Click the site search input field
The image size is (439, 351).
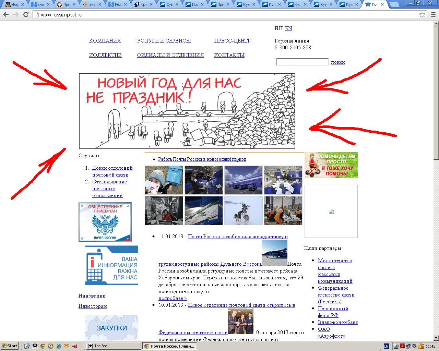[302, 62]
